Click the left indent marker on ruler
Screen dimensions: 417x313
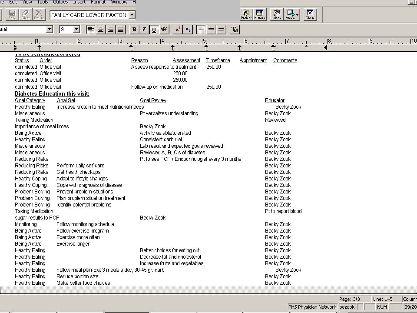[16, 48]
